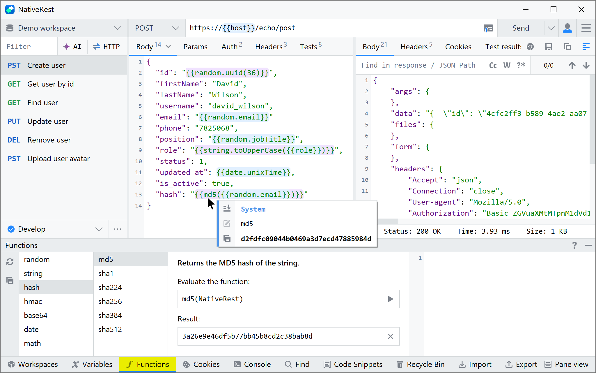Open the hamburger main menu icon
596x373 pixels.
click(586, 28)
